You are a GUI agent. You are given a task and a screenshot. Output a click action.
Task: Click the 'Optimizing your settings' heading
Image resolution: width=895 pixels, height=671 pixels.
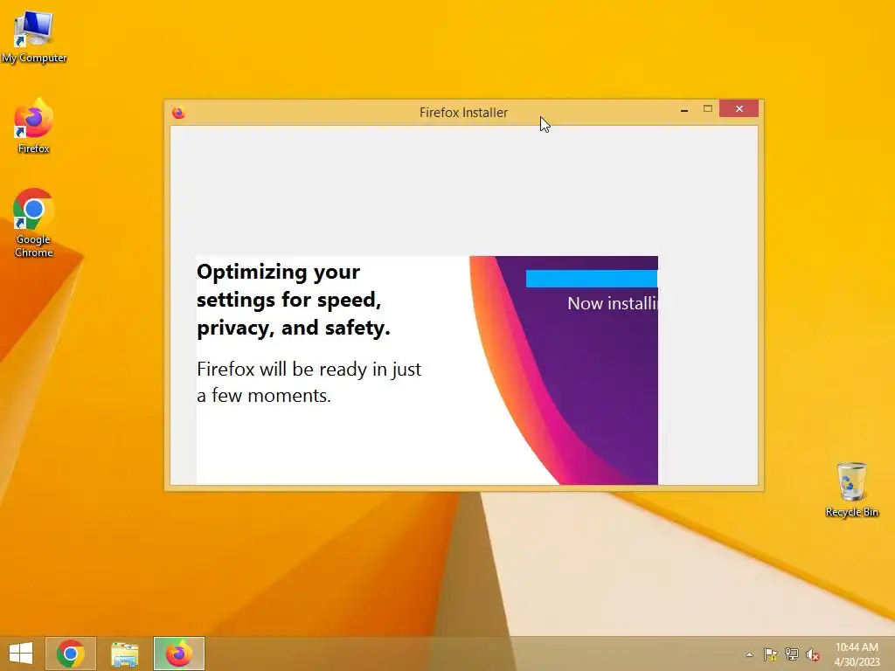point(294,301)
